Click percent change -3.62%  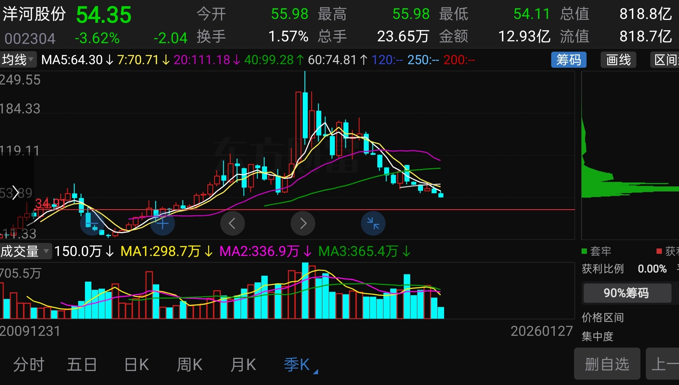[97, 38]
